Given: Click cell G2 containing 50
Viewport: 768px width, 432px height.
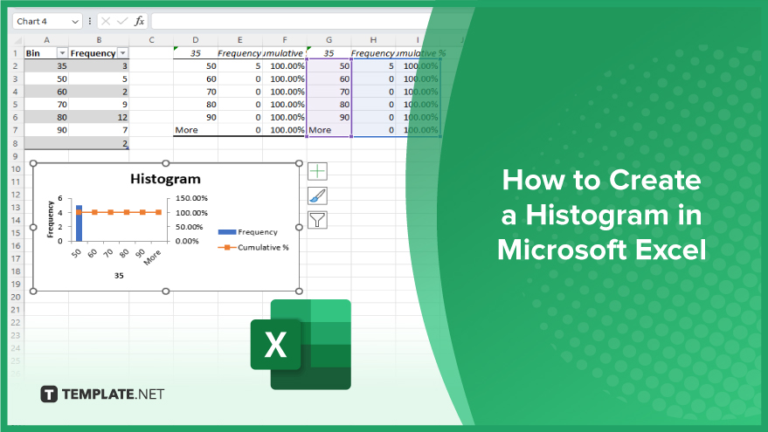Looking at the screenshot, I should click(329, 66).
